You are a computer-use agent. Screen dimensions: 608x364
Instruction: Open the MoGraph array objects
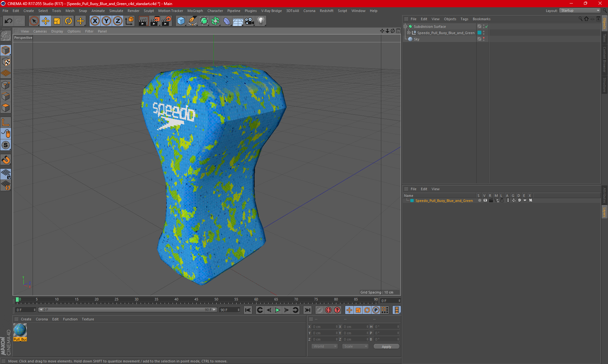tap(215, 21)
